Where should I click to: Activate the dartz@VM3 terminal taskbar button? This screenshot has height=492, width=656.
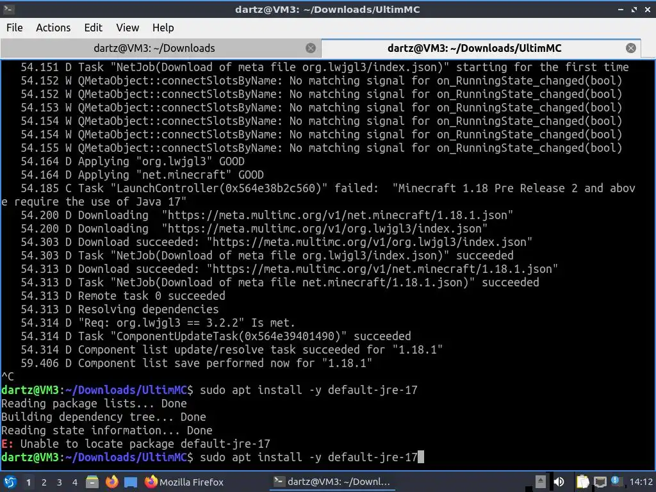click(332, 482)
